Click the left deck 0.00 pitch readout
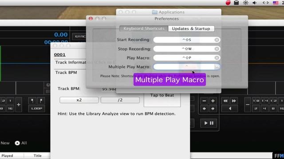The height and width of the screenshot is (159, 284). click(x=61, y=34)
